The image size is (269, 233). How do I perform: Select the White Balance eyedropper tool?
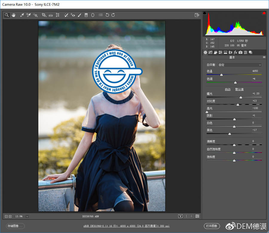pos(22,15)
